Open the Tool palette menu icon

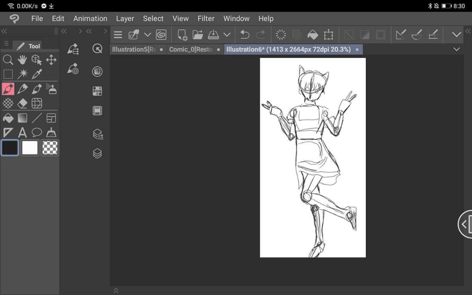click(x=6, y=44)
